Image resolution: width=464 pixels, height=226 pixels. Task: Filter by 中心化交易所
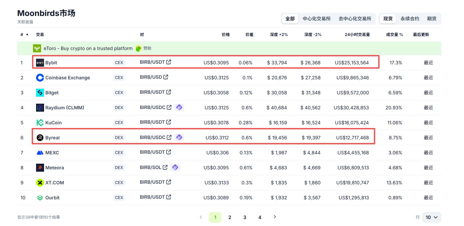click(316, 19)
